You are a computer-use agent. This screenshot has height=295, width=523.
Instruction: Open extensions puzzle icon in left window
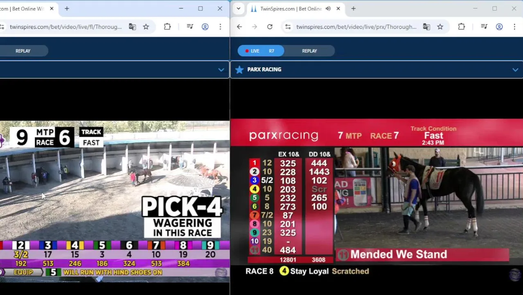coord(167,27)
